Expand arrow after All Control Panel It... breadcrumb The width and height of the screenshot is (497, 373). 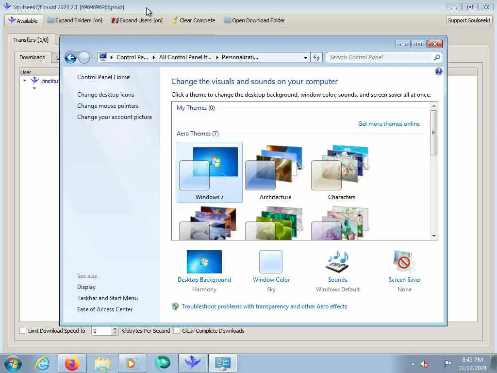pyautogui.click(x=217, y=57)
